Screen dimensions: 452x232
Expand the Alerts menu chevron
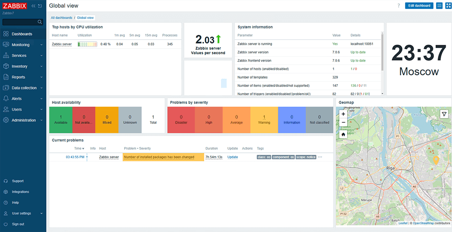pos(42,99)
